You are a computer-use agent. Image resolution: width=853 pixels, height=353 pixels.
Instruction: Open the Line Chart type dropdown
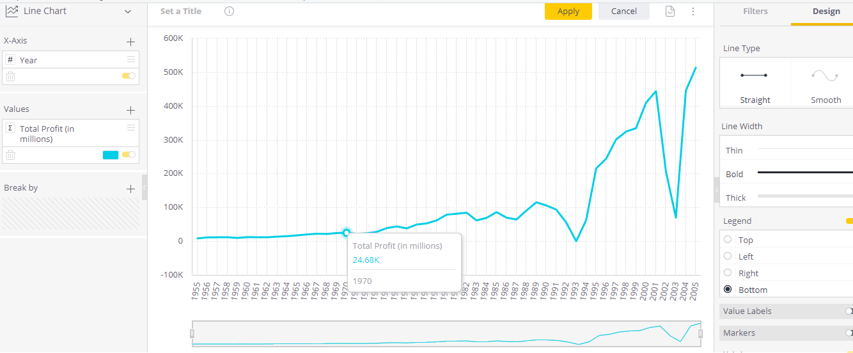pyautogui.click(x=128, y=12)
